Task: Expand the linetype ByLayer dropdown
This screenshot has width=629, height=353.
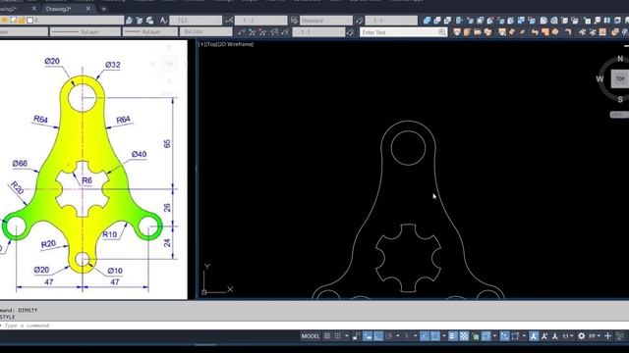Action: pyautogui.click(x=86, y=31)
